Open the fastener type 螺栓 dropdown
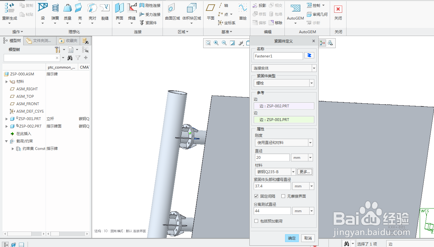434x247 pixels. tap(312, 83)
